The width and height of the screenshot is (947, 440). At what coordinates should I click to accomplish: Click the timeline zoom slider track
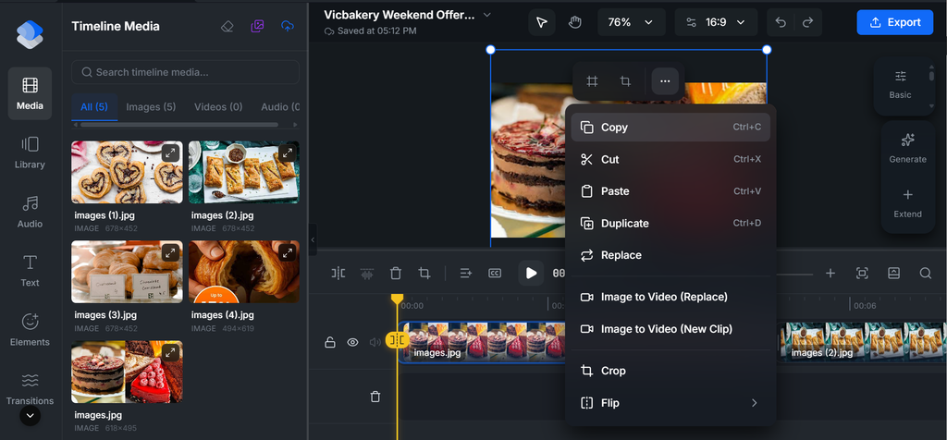tap(794, 274)
